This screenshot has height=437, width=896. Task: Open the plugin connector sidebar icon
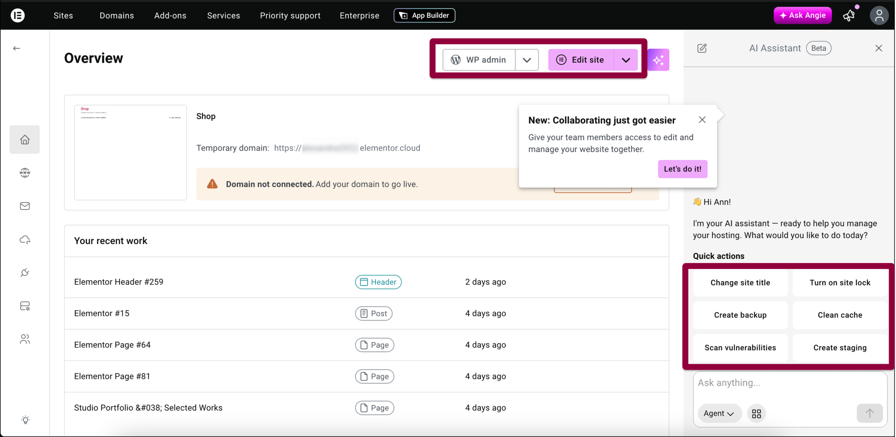[x=24, y=272]
